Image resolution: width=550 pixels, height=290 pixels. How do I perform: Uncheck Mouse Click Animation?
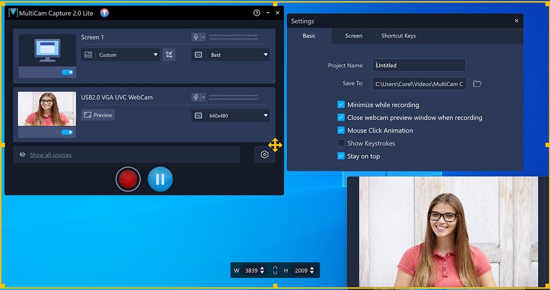tap(341, 130)
